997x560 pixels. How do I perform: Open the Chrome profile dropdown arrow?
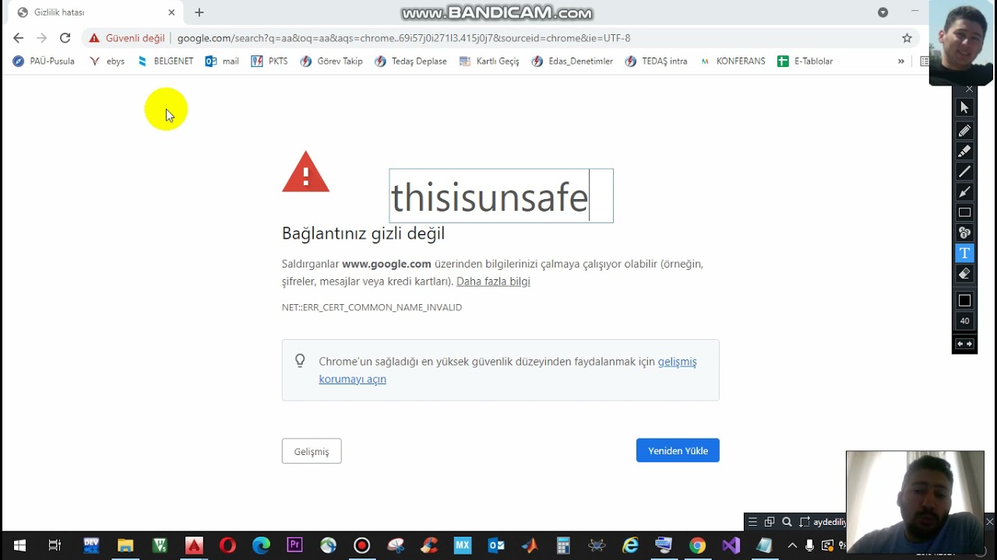[x=883, y=12]
